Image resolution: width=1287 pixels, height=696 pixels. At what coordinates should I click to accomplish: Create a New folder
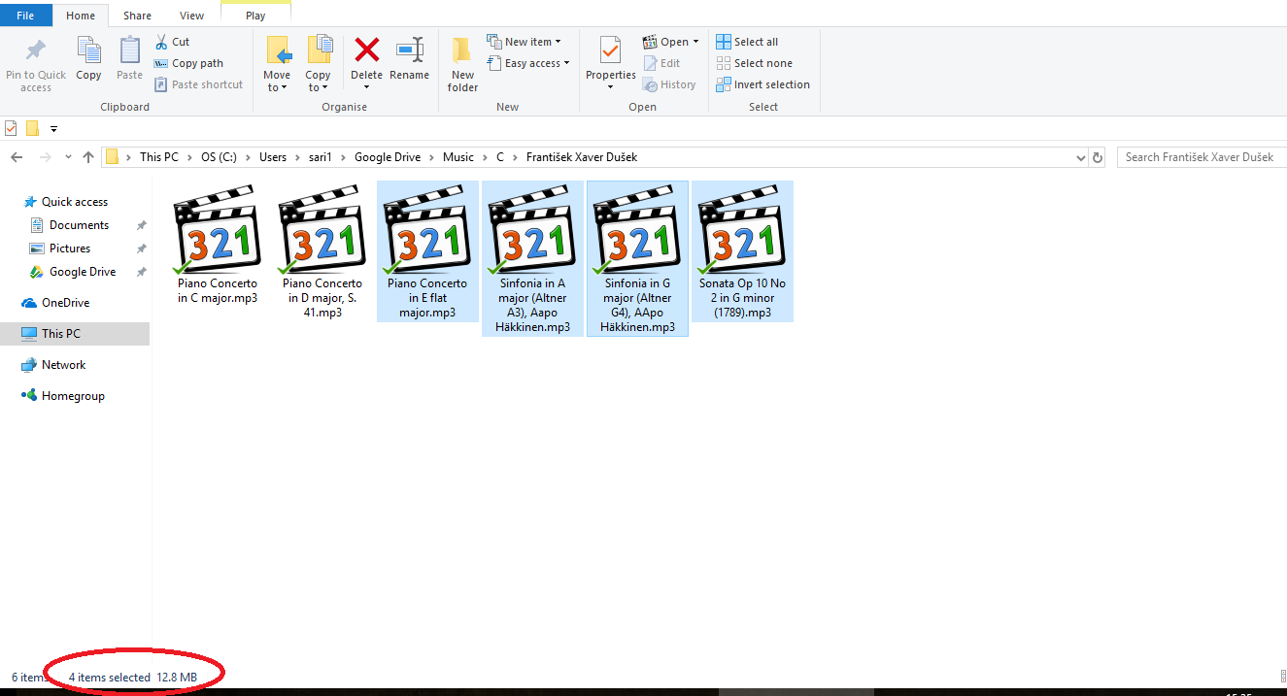point(461,62)
